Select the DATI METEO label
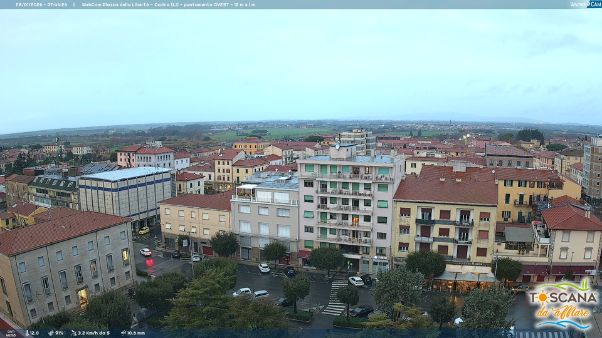 tap(11, 334)
